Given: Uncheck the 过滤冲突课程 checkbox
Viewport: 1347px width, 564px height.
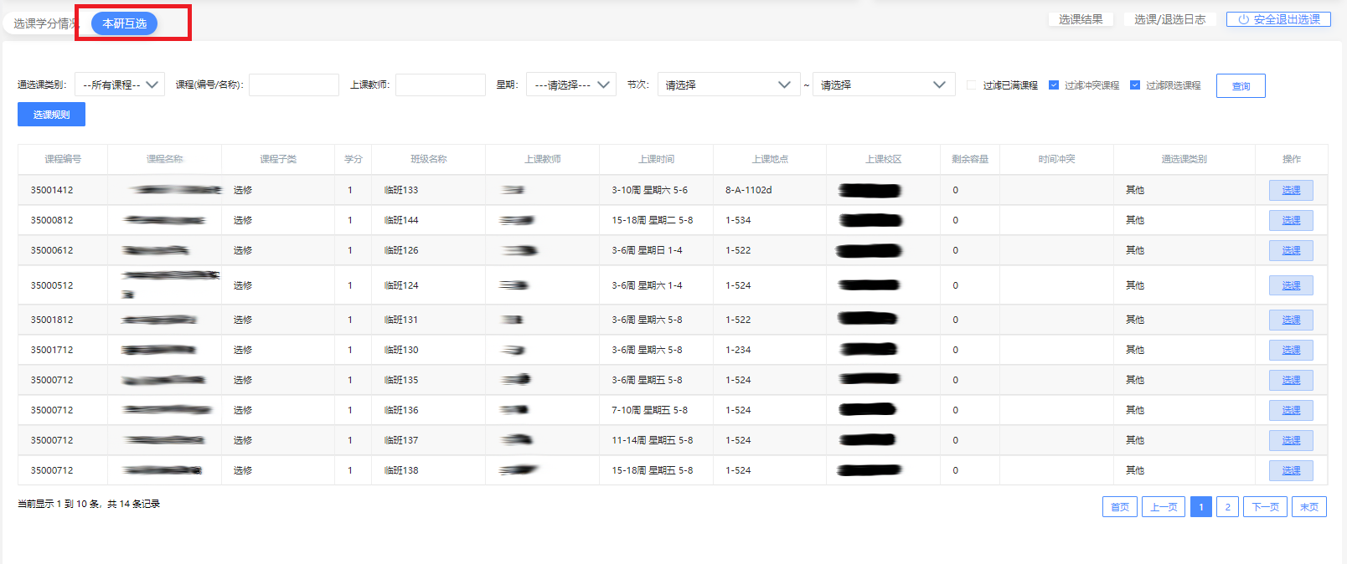Looking at the screenshot, I should 1054,85.
